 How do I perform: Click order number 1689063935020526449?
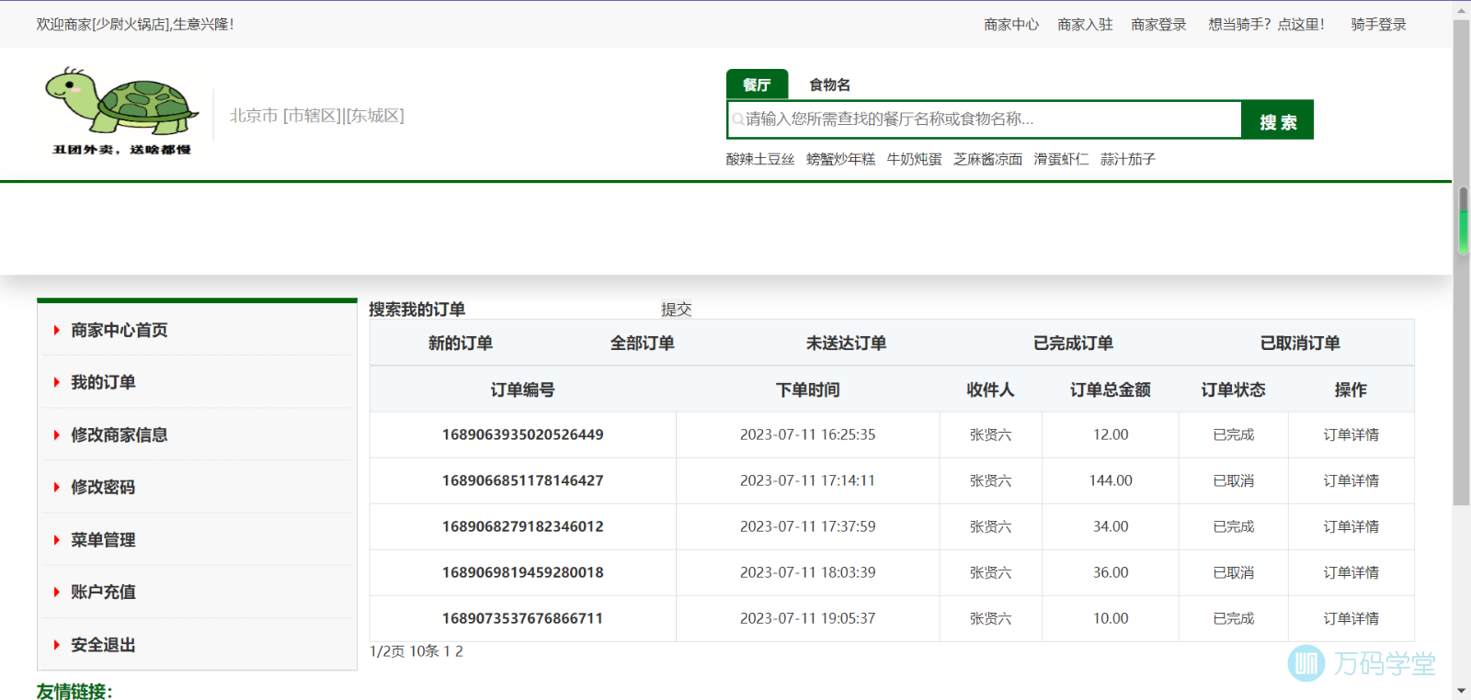pos(523,435)
